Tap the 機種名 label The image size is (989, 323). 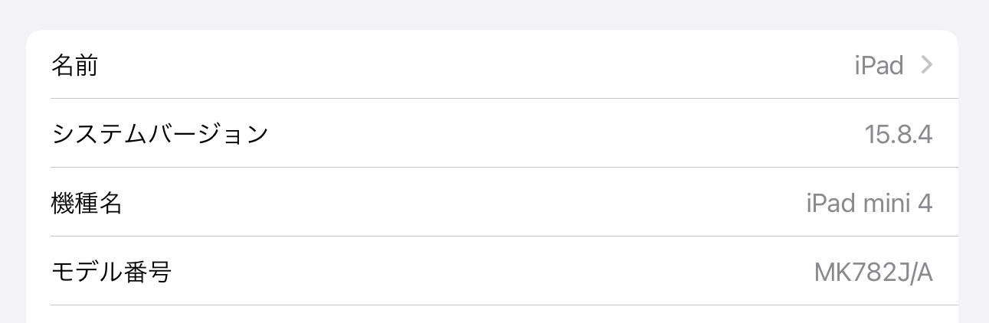pyautogui.click(x=87, y=204)
